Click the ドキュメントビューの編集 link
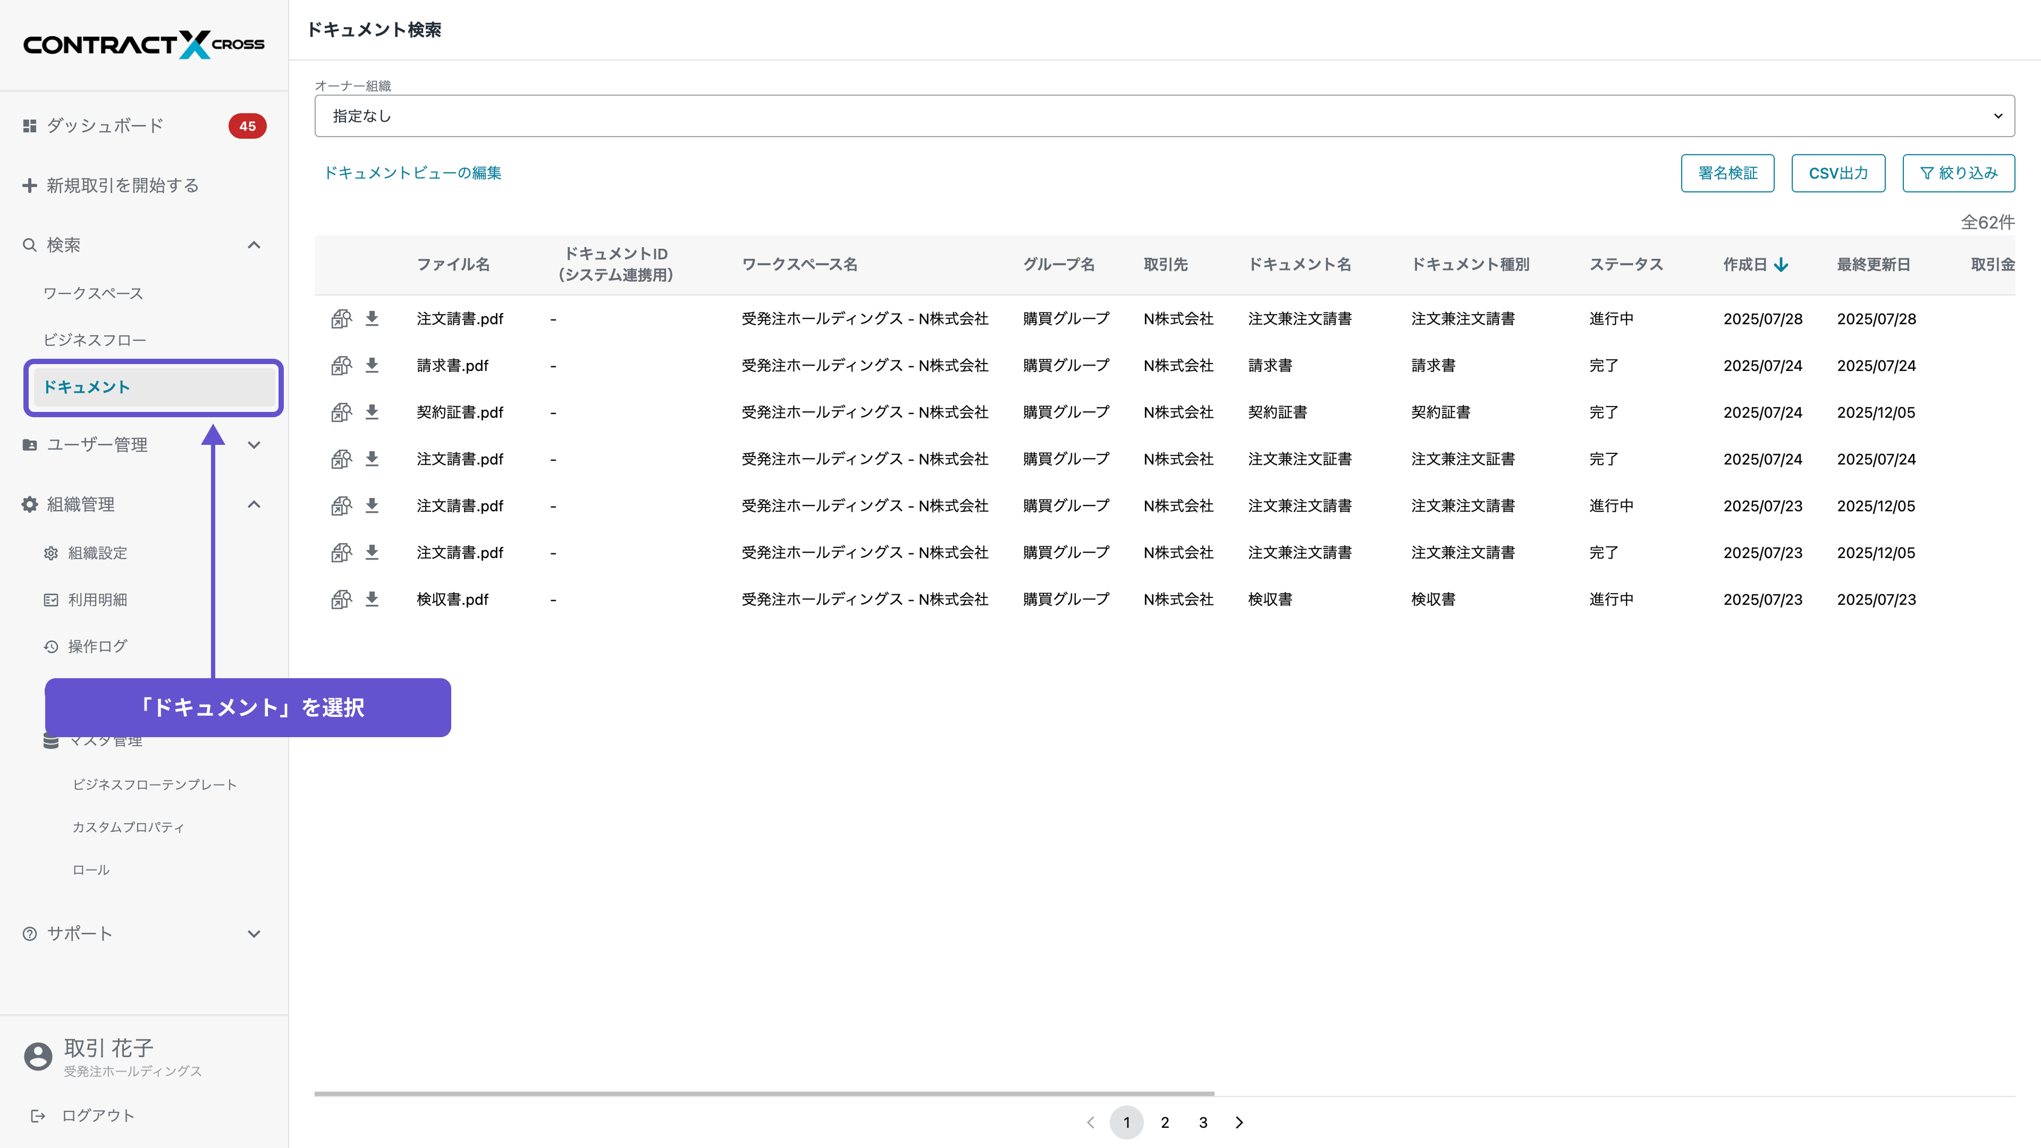This screenshot has width=2041, height=1148. (x=412, y=173)
